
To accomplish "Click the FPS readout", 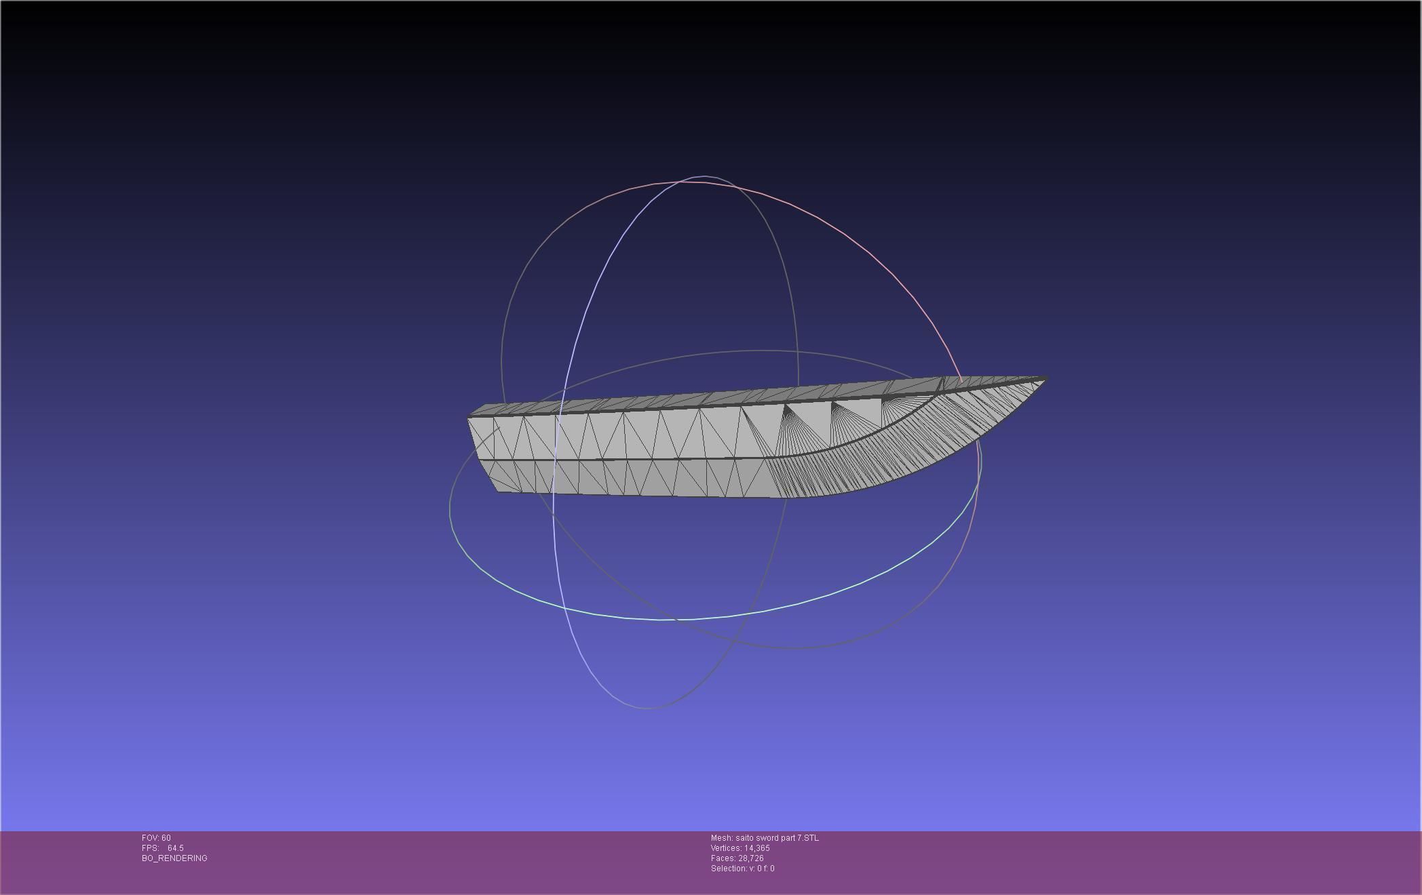I will (163, 848).
